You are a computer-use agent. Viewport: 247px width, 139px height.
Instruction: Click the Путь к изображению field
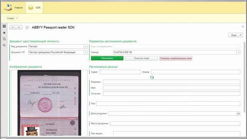[175, 46]
